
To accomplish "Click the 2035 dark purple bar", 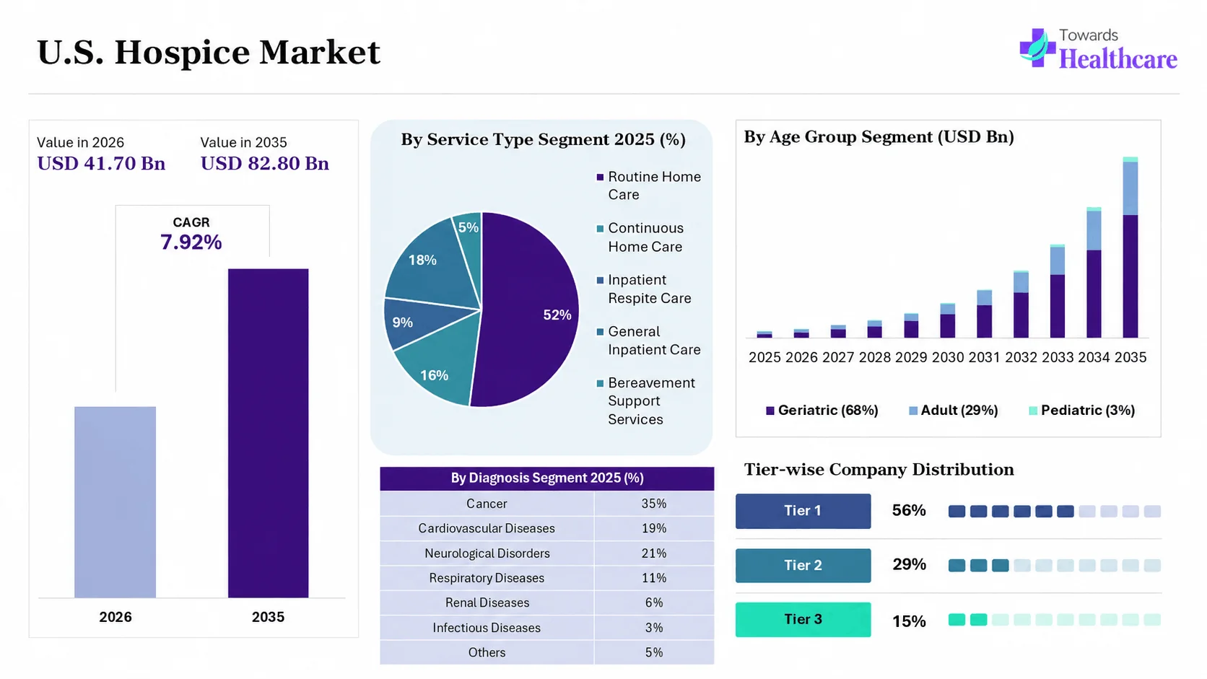I will (268, 433).
